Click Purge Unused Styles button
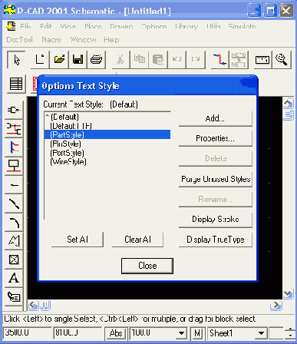Viewport: 297px width, 344px height. coord(216,179)
